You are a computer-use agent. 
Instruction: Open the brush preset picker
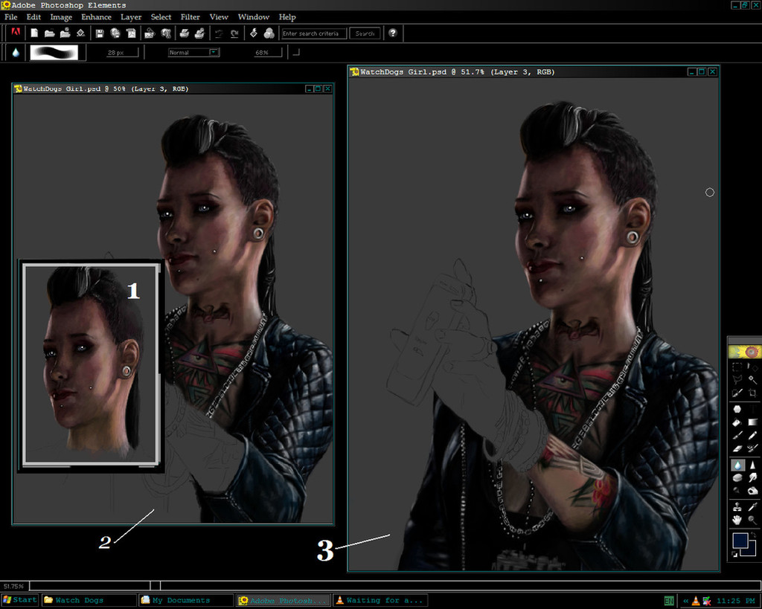[x=58, y=52]
